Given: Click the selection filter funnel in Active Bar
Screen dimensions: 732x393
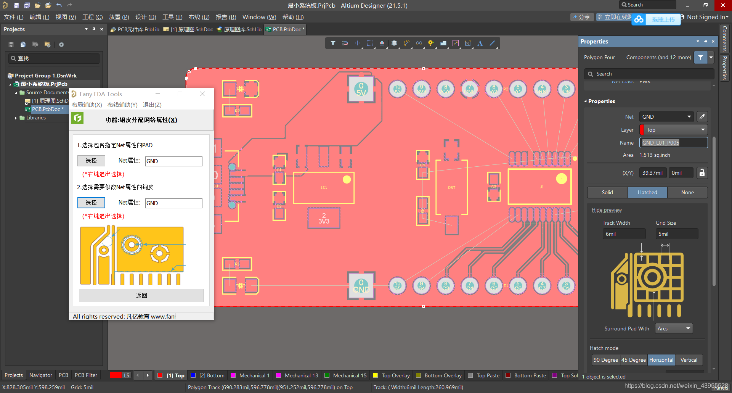Looking at the screenshot, I should point(333,43).
